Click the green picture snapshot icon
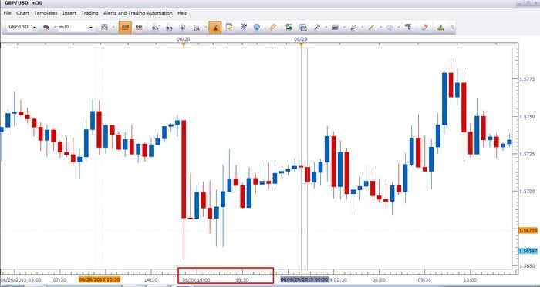The height and width of the screenshot is (287, 540). (289, 27)
